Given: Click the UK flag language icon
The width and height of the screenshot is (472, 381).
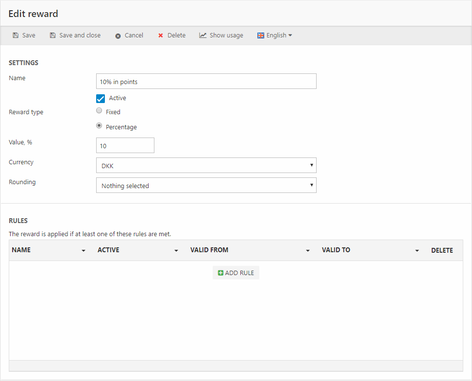Looking at the screenshot, I should click(x=261, y=35).
